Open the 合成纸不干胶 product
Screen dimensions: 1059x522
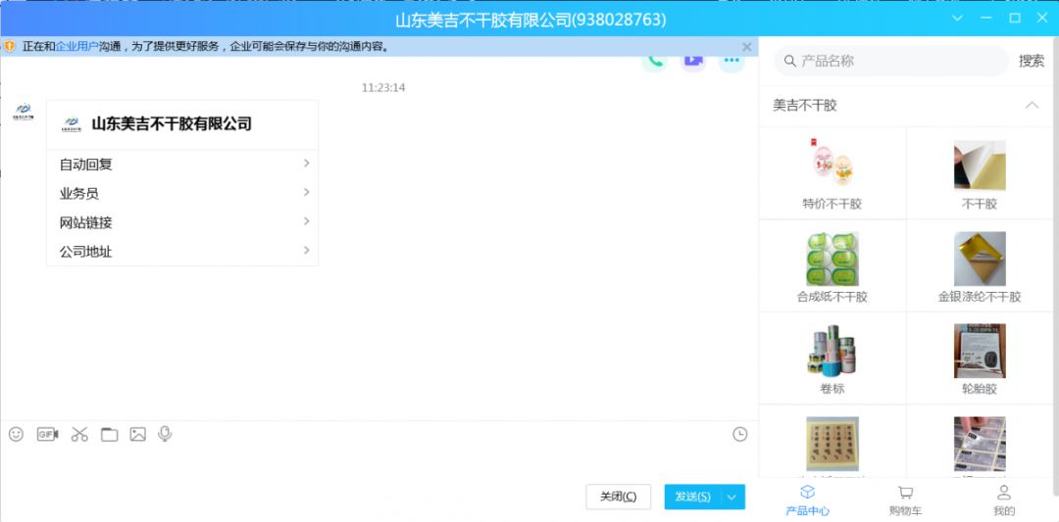point(832,267)
